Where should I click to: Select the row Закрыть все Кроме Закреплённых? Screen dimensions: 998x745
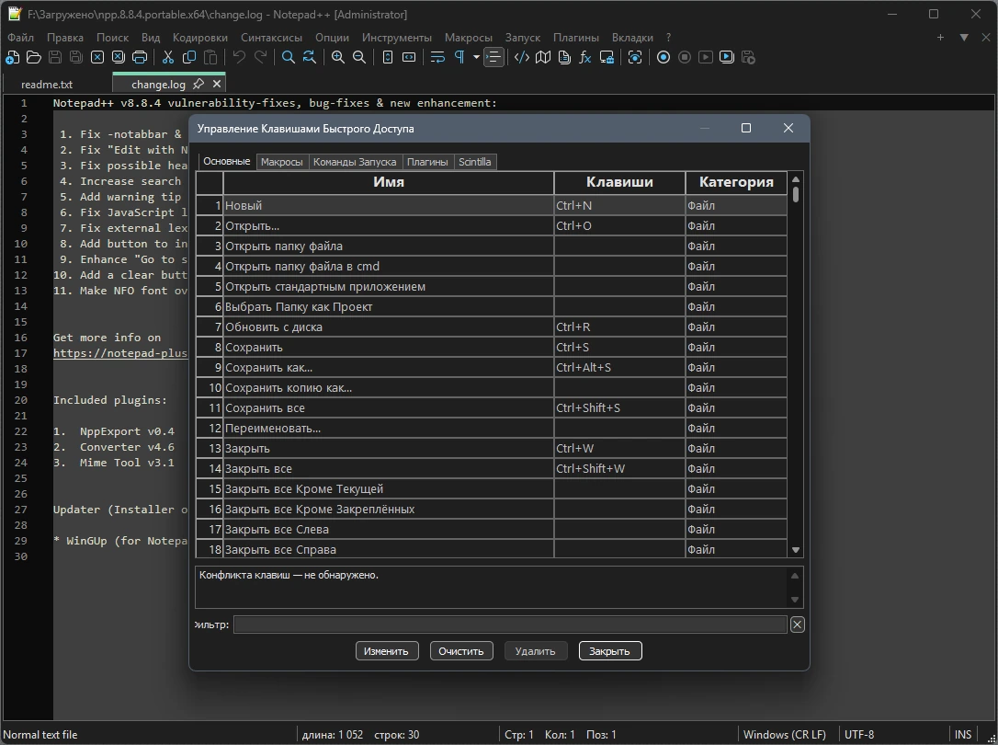[x=492, y=509]
